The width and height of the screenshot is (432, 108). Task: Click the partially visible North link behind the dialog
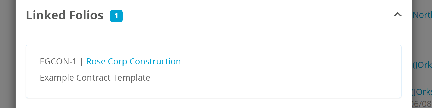point(422,15)
